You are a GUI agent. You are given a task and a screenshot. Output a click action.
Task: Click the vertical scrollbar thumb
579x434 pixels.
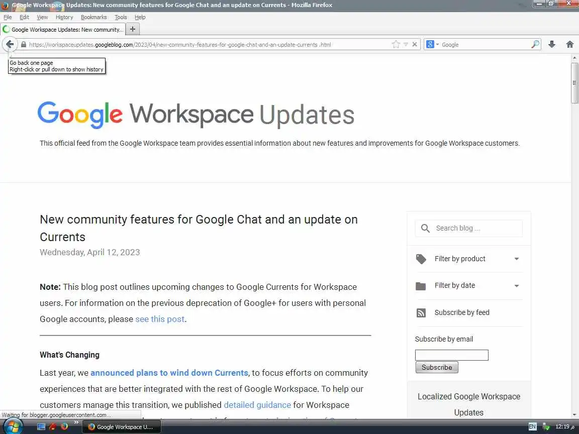tap(574, 83)
